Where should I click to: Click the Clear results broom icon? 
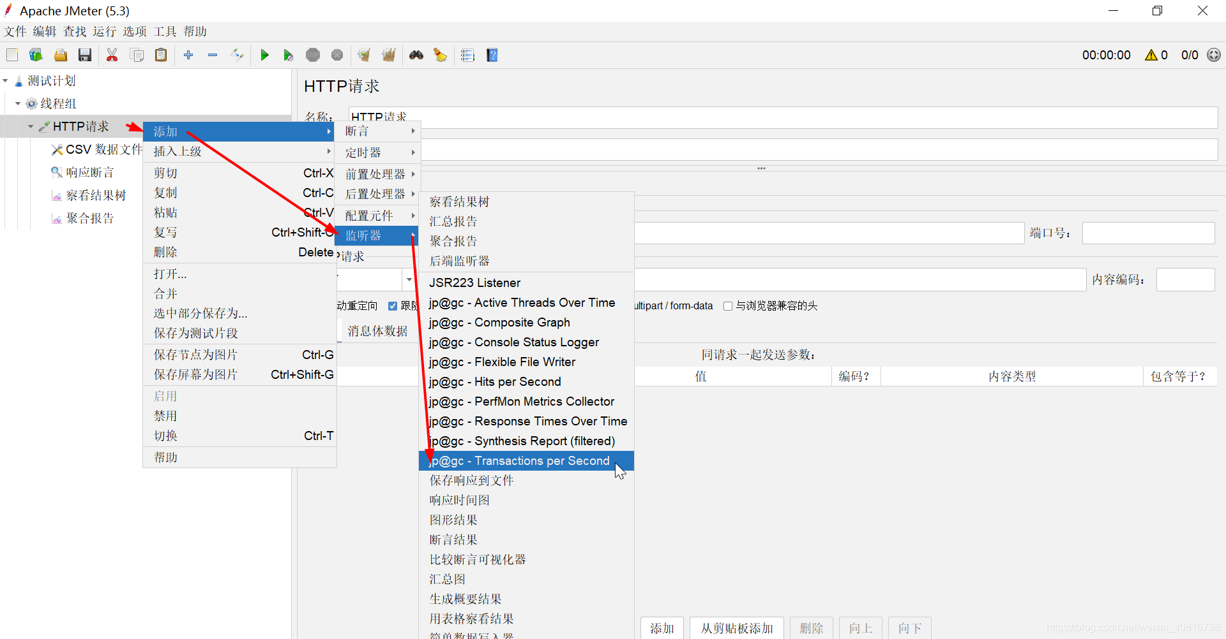[x=364, y=55]
